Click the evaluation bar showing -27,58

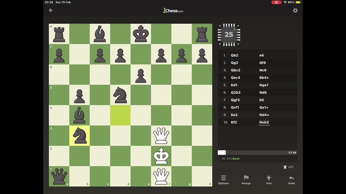point(257,153)
